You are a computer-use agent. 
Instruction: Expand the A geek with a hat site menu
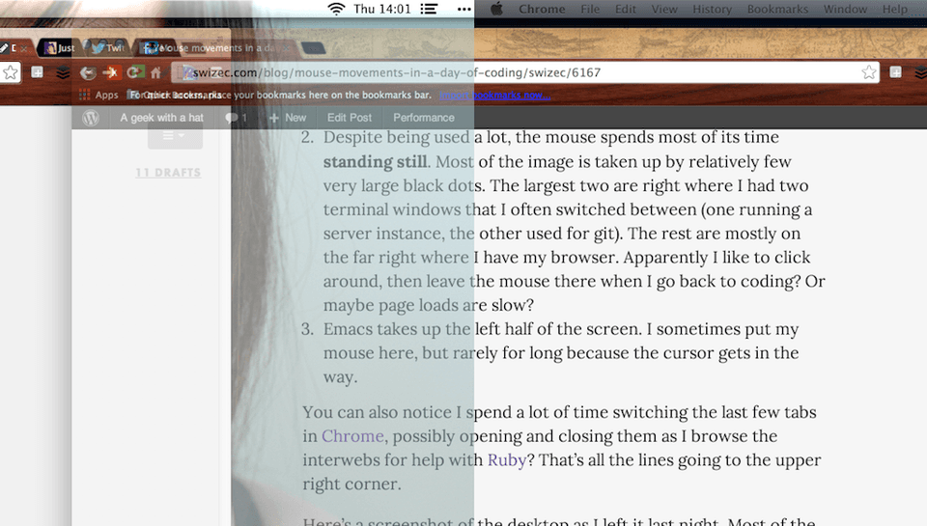click(x=162, y=118)
